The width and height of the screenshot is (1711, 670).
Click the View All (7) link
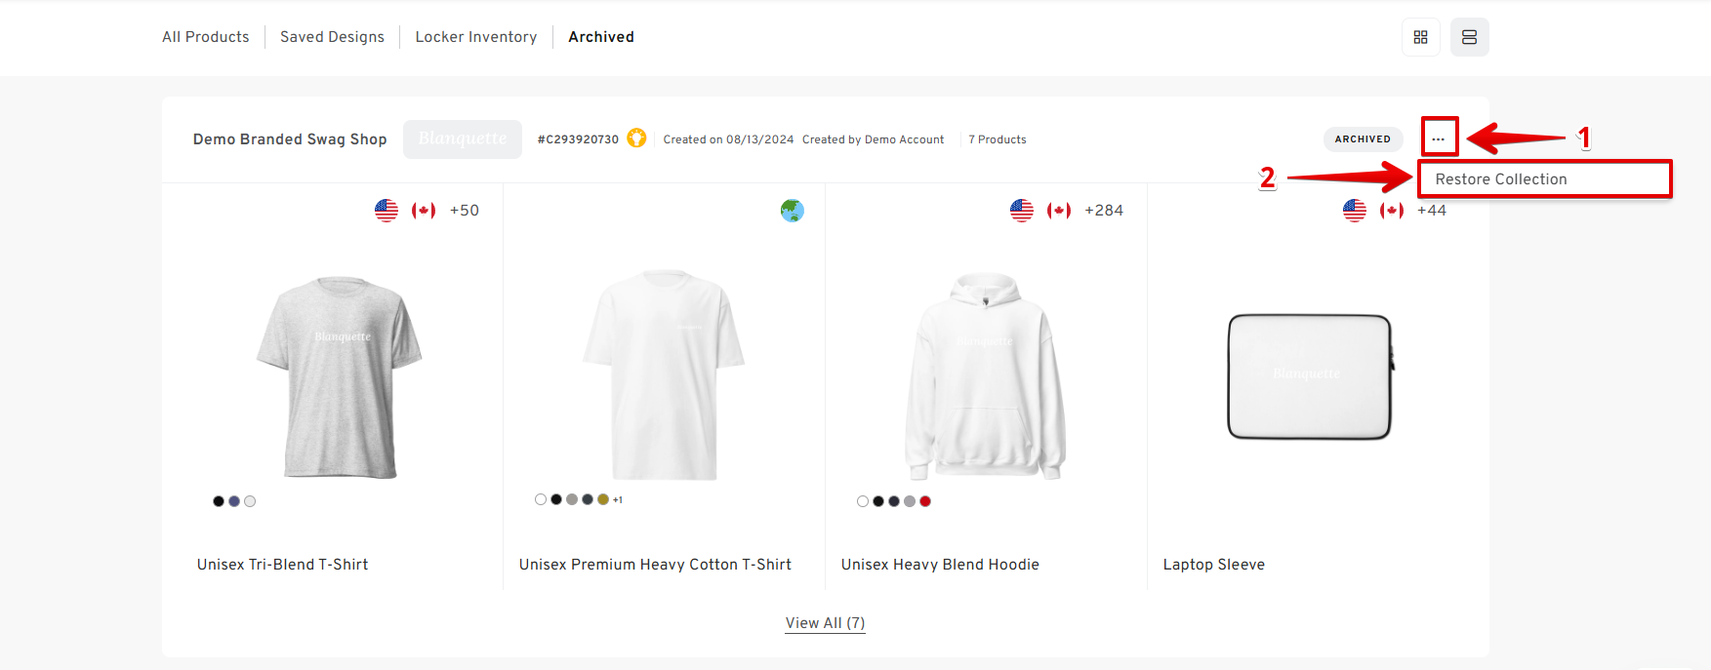pyautogui.click(x=825, y=623)
